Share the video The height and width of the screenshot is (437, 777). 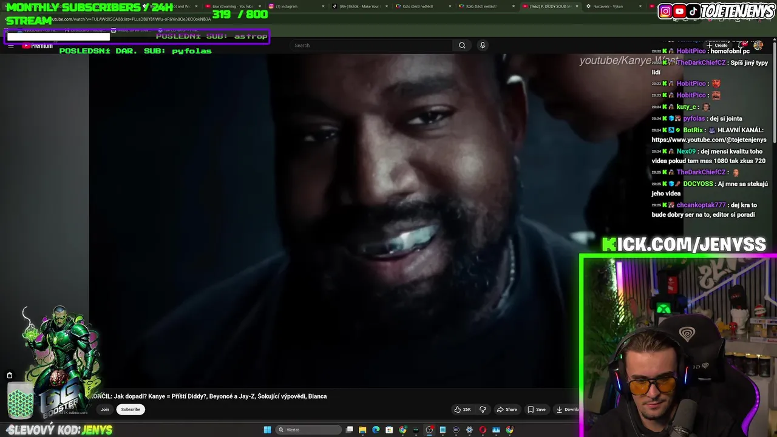tap(507, 410)
